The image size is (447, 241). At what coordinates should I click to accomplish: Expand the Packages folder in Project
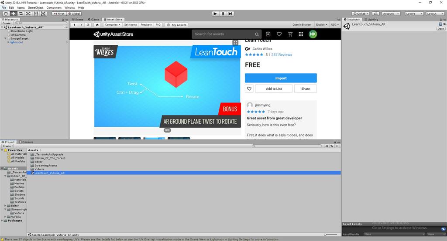point(2,221)
